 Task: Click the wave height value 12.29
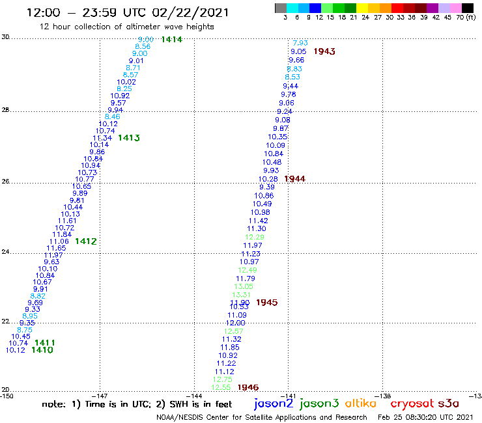(x=255, y=237)
